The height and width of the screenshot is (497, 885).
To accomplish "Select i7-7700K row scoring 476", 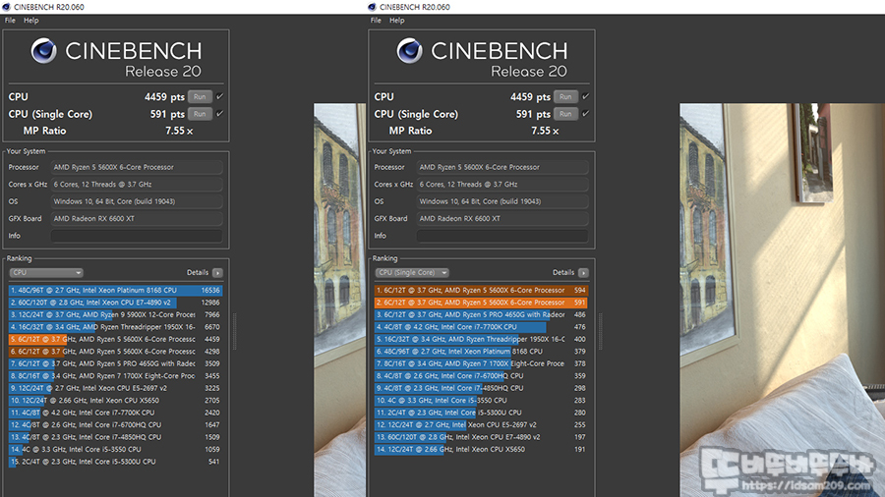I will [481, 327].
